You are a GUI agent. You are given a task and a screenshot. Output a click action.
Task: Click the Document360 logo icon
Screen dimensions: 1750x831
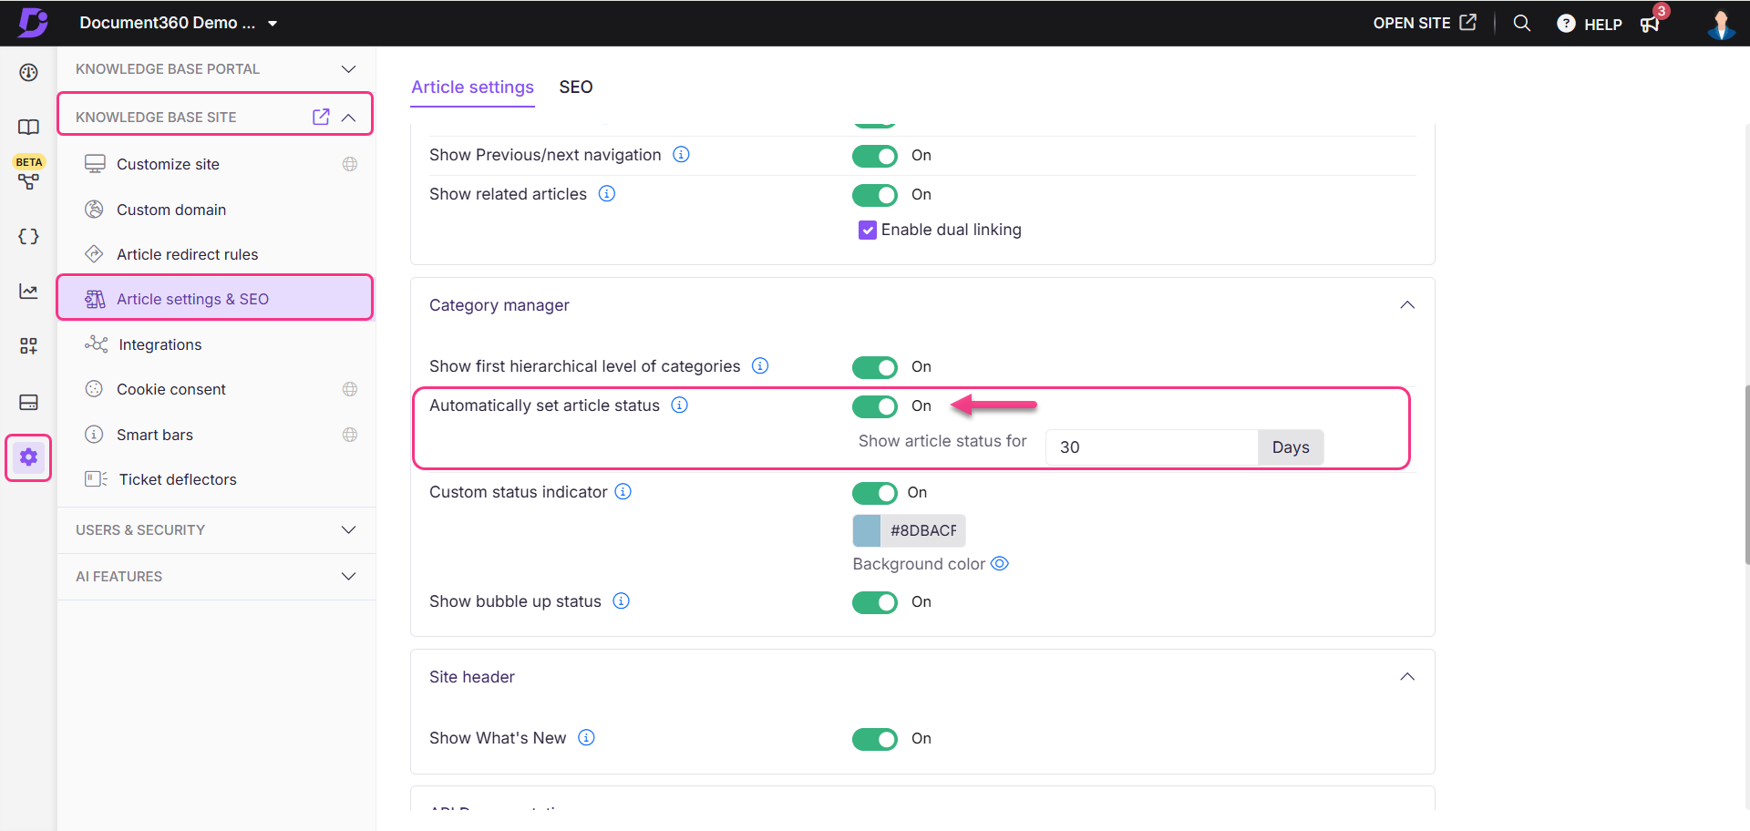click(33, 22)
